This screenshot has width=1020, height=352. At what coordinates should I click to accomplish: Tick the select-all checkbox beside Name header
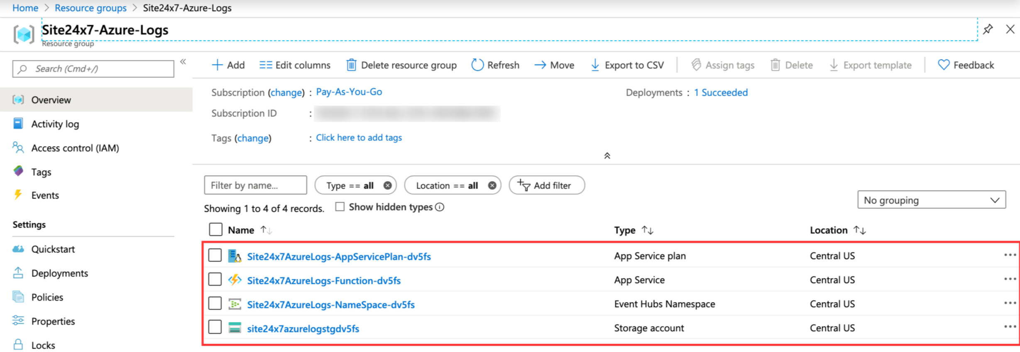coord(215,229)
